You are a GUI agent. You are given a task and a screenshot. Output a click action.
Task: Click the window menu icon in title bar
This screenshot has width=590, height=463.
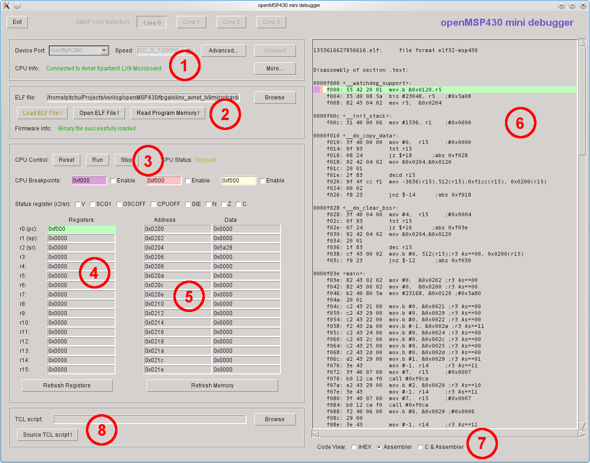(7, 5)
